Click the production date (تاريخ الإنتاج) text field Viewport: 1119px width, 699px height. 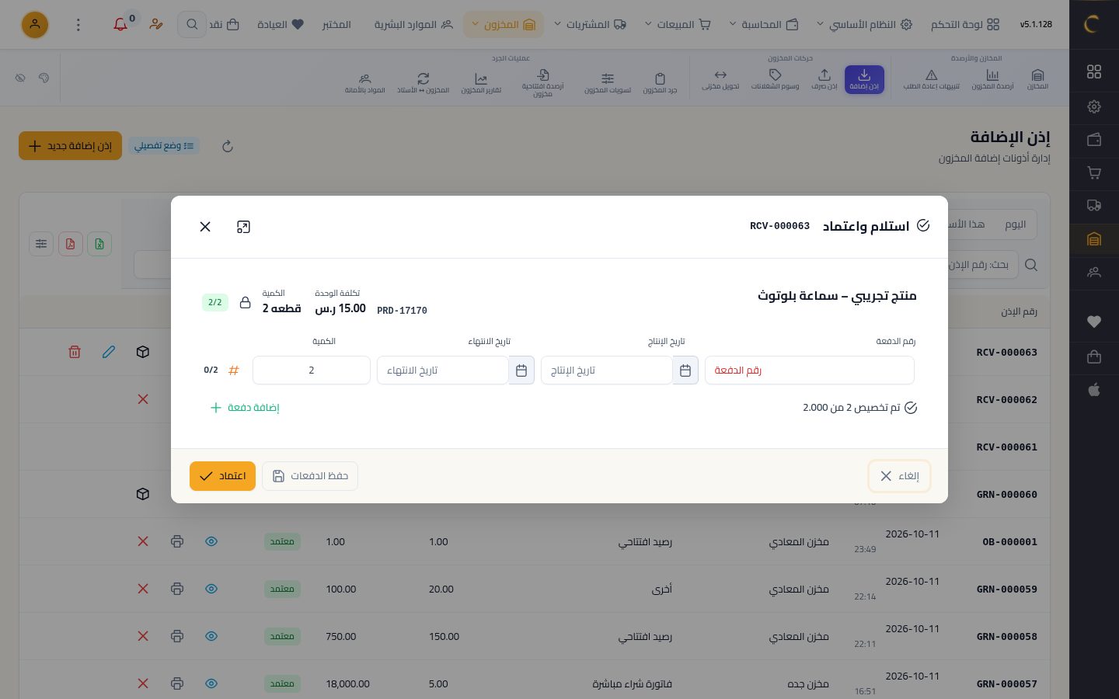[x=607, y=370]
